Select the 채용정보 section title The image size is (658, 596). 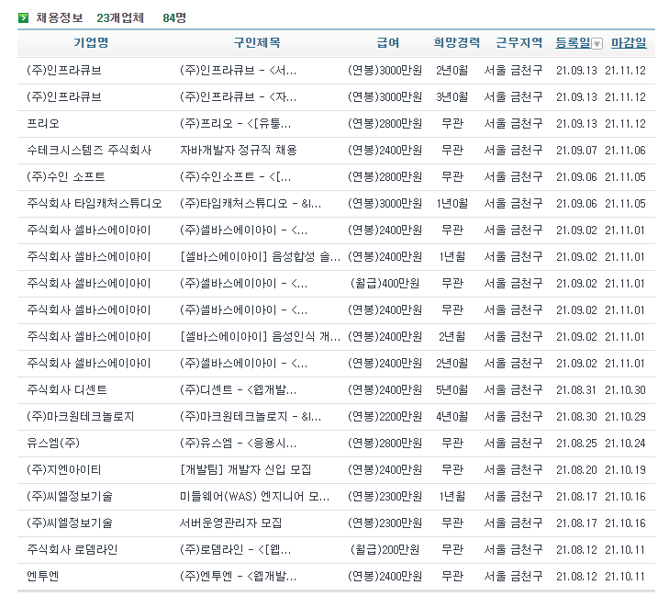59,18
